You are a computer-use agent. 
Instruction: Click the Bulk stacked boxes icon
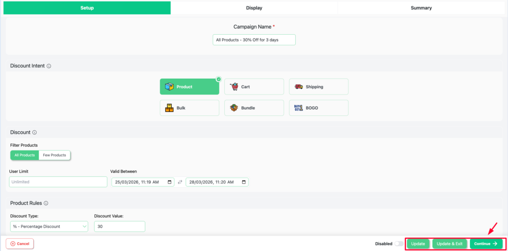pos(169,108)
